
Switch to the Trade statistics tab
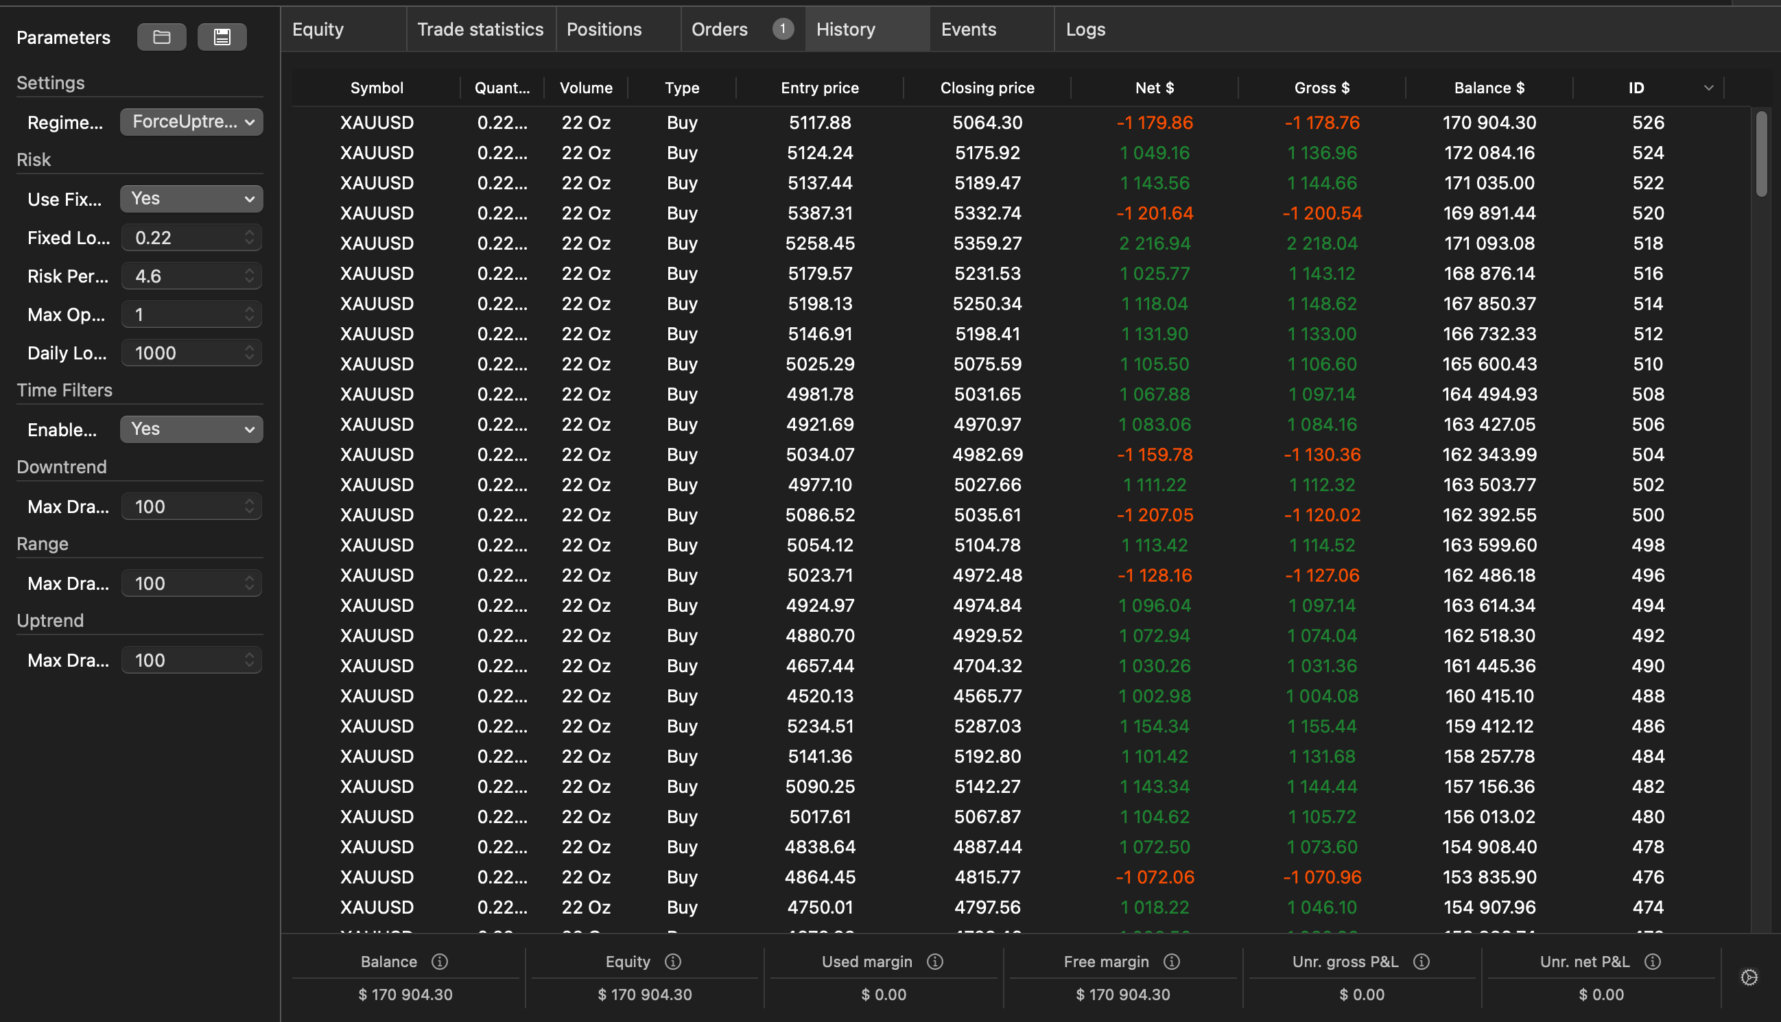480,29
